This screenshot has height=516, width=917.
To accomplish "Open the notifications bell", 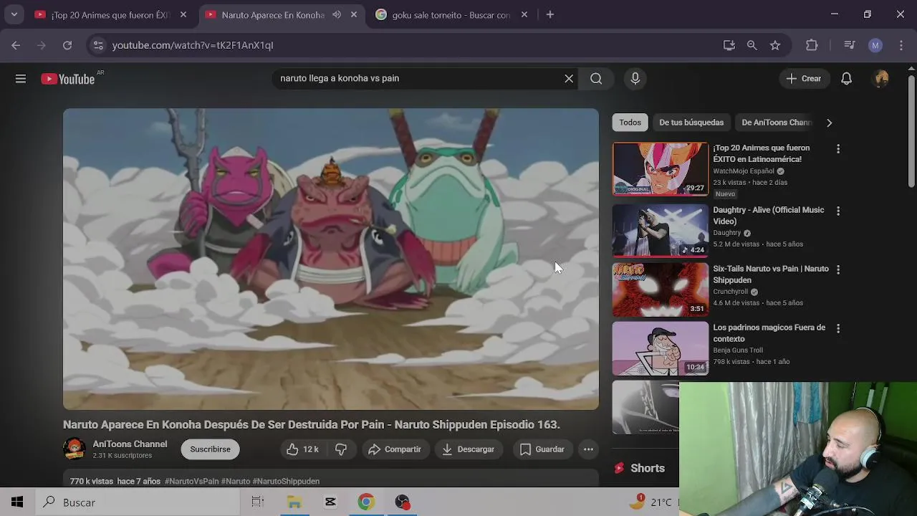I will pos(846,79).
